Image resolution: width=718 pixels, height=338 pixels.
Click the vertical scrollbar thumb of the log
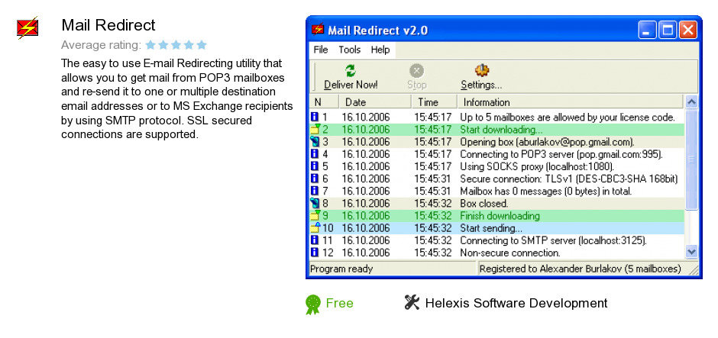click(x=691, y=159)
